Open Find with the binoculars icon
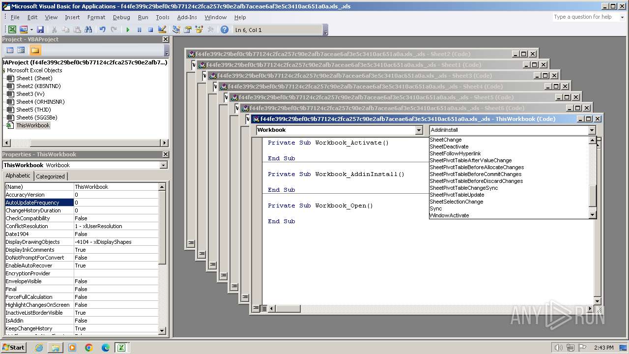Image resolution: width=629 pixels, height=354 pixels. tap(88, 29)
